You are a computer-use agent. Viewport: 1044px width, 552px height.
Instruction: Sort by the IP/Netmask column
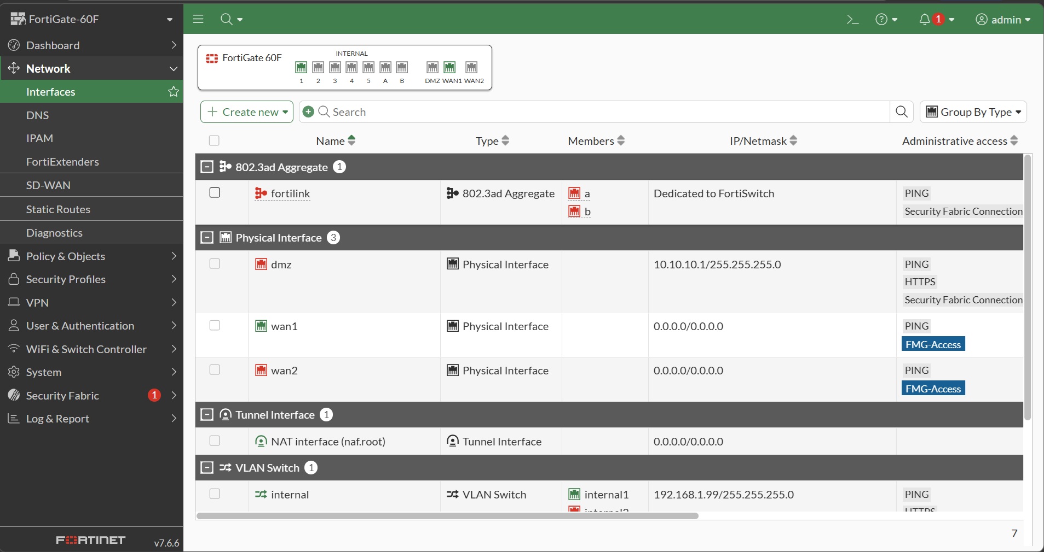coord(763,141)
